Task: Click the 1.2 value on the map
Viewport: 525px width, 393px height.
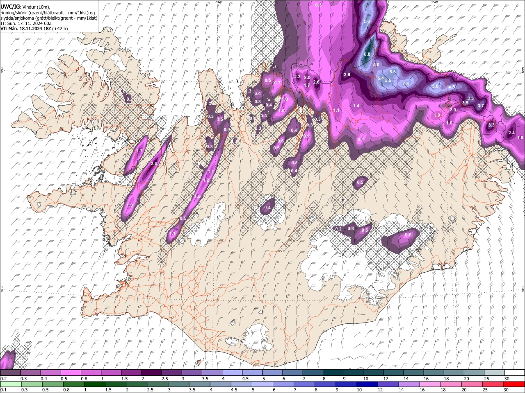Action: point(206,180)
